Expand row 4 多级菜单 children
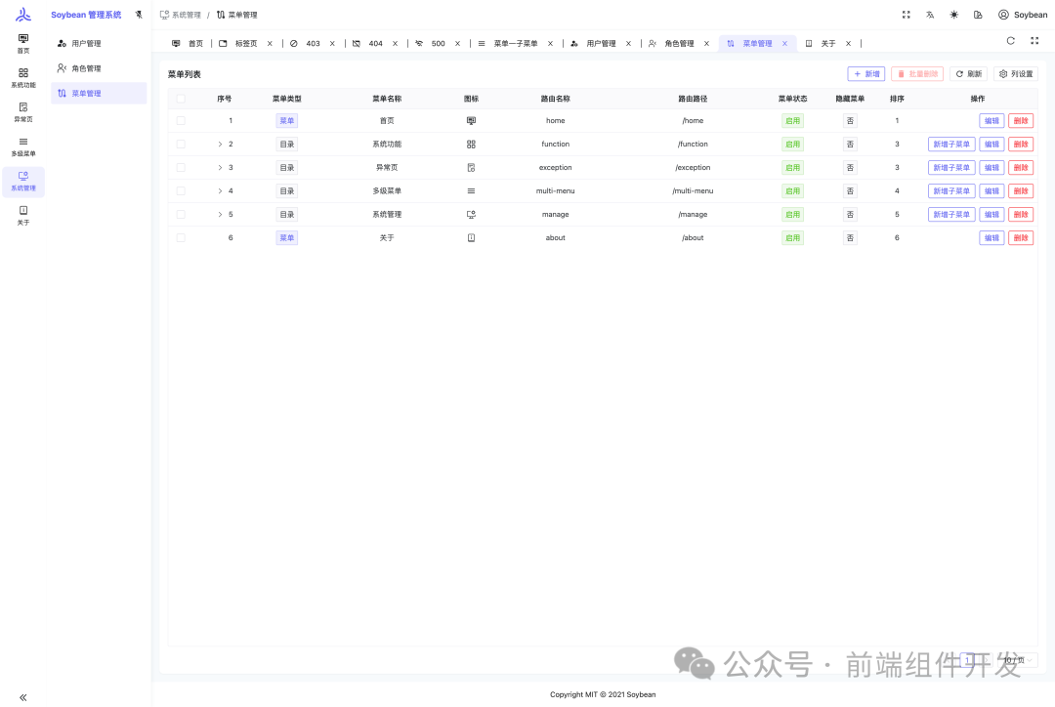Image resolution: width=1055 pixels, height=707 pixels. [x=220, y=191]
